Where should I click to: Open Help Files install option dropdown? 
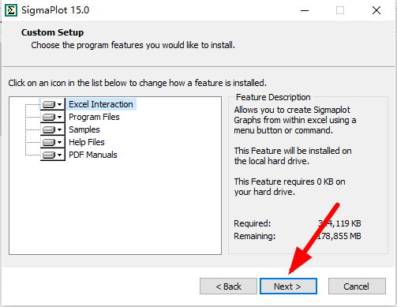click(53, 142)
